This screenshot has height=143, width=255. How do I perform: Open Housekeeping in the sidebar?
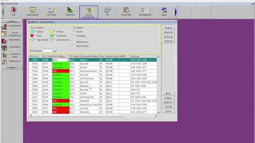[x=12, y=27]
